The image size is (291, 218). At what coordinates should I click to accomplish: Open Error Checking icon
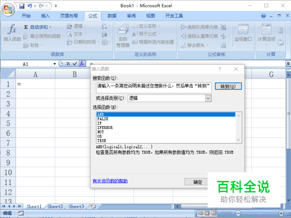pyautogui.click(x=223, y=36)
